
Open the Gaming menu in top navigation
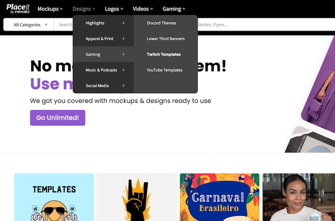[174, 9]
